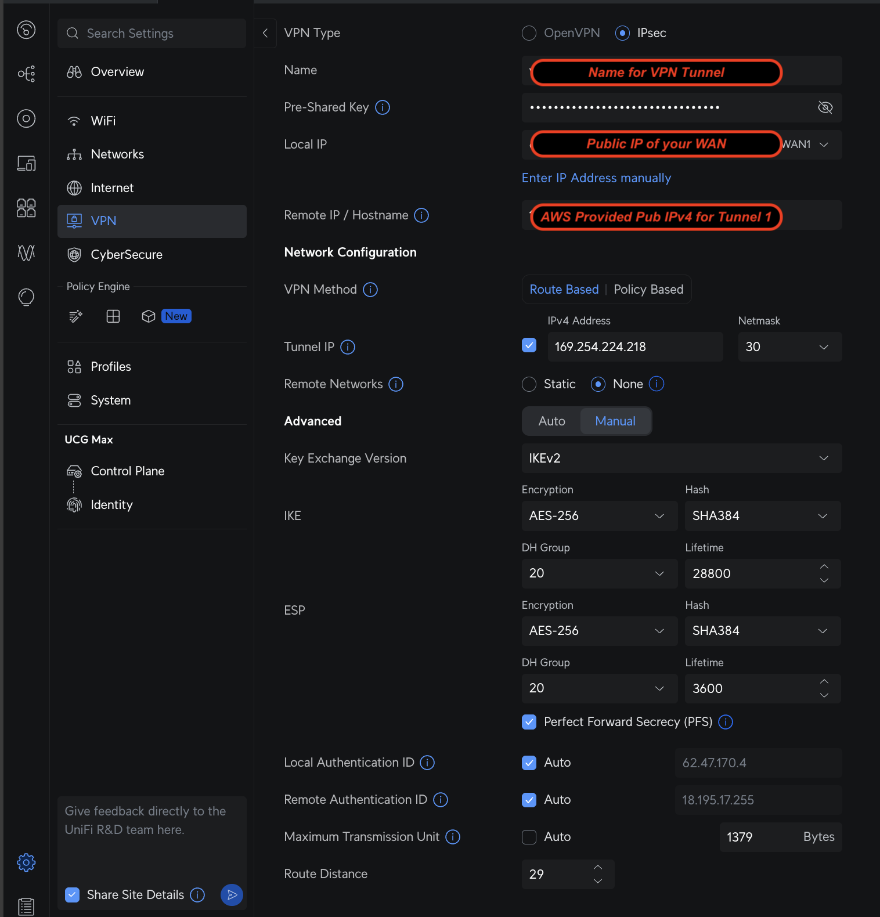Open the policy table grid icon
The image size is (880, 917).
click(113, 316)
